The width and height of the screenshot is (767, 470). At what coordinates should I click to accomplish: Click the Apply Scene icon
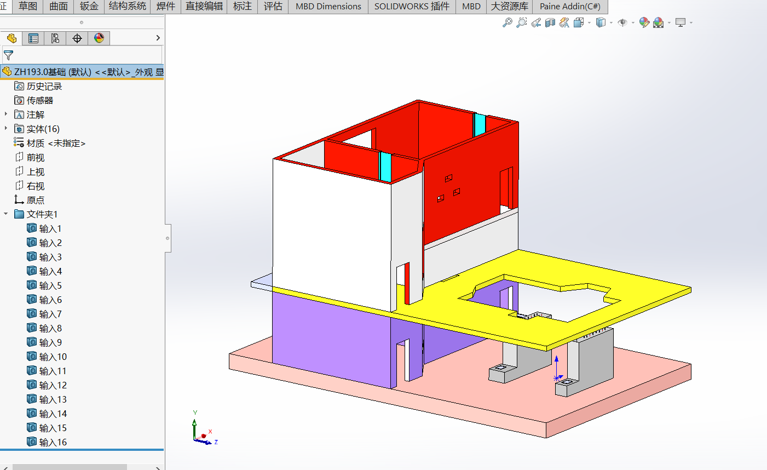pos(659,22)
